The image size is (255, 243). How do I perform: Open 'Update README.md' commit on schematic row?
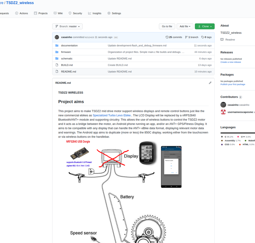click(120, 58)
